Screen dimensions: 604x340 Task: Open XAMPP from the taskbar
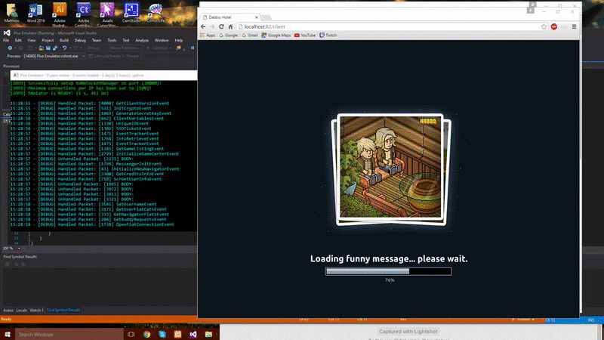(177, 334)
